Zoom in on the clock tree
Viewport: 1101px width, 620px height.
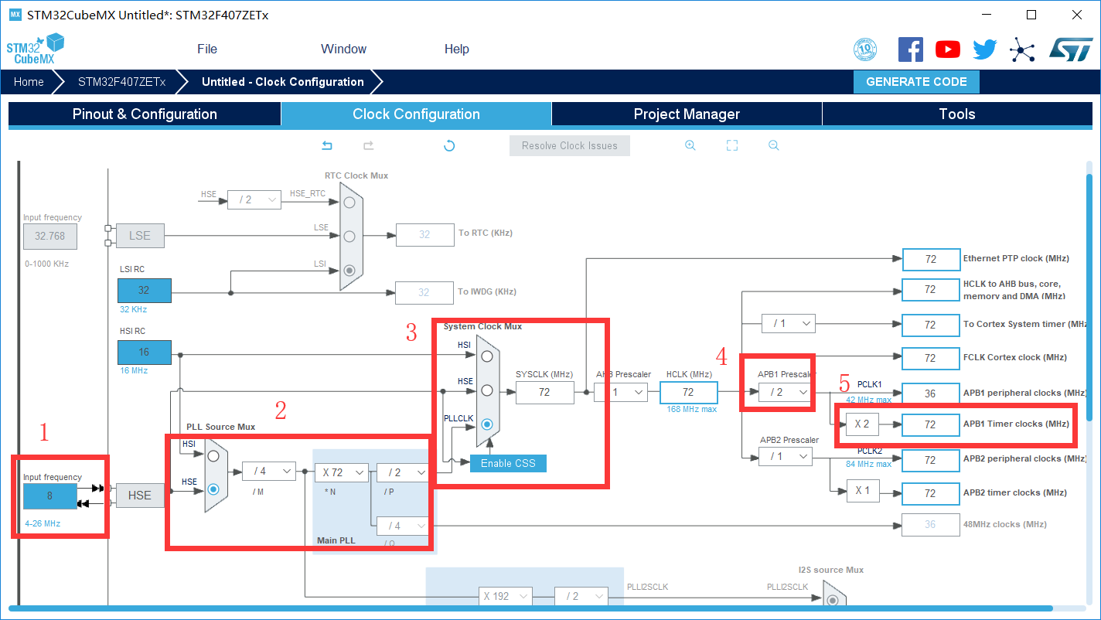click(690, 145)
